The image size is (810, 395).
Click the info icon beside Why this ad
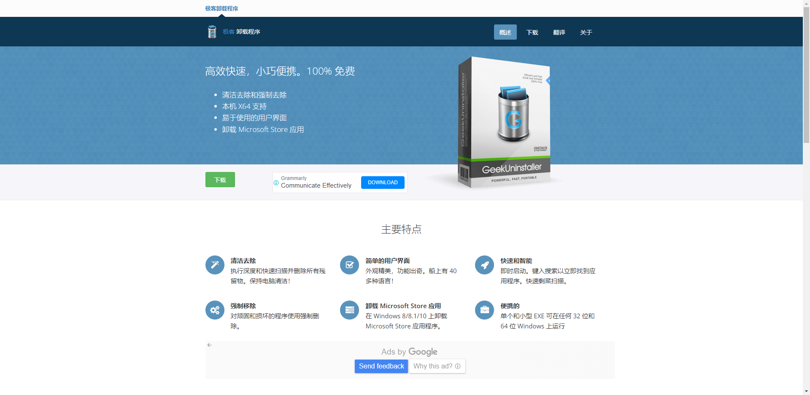pos(458,366)
